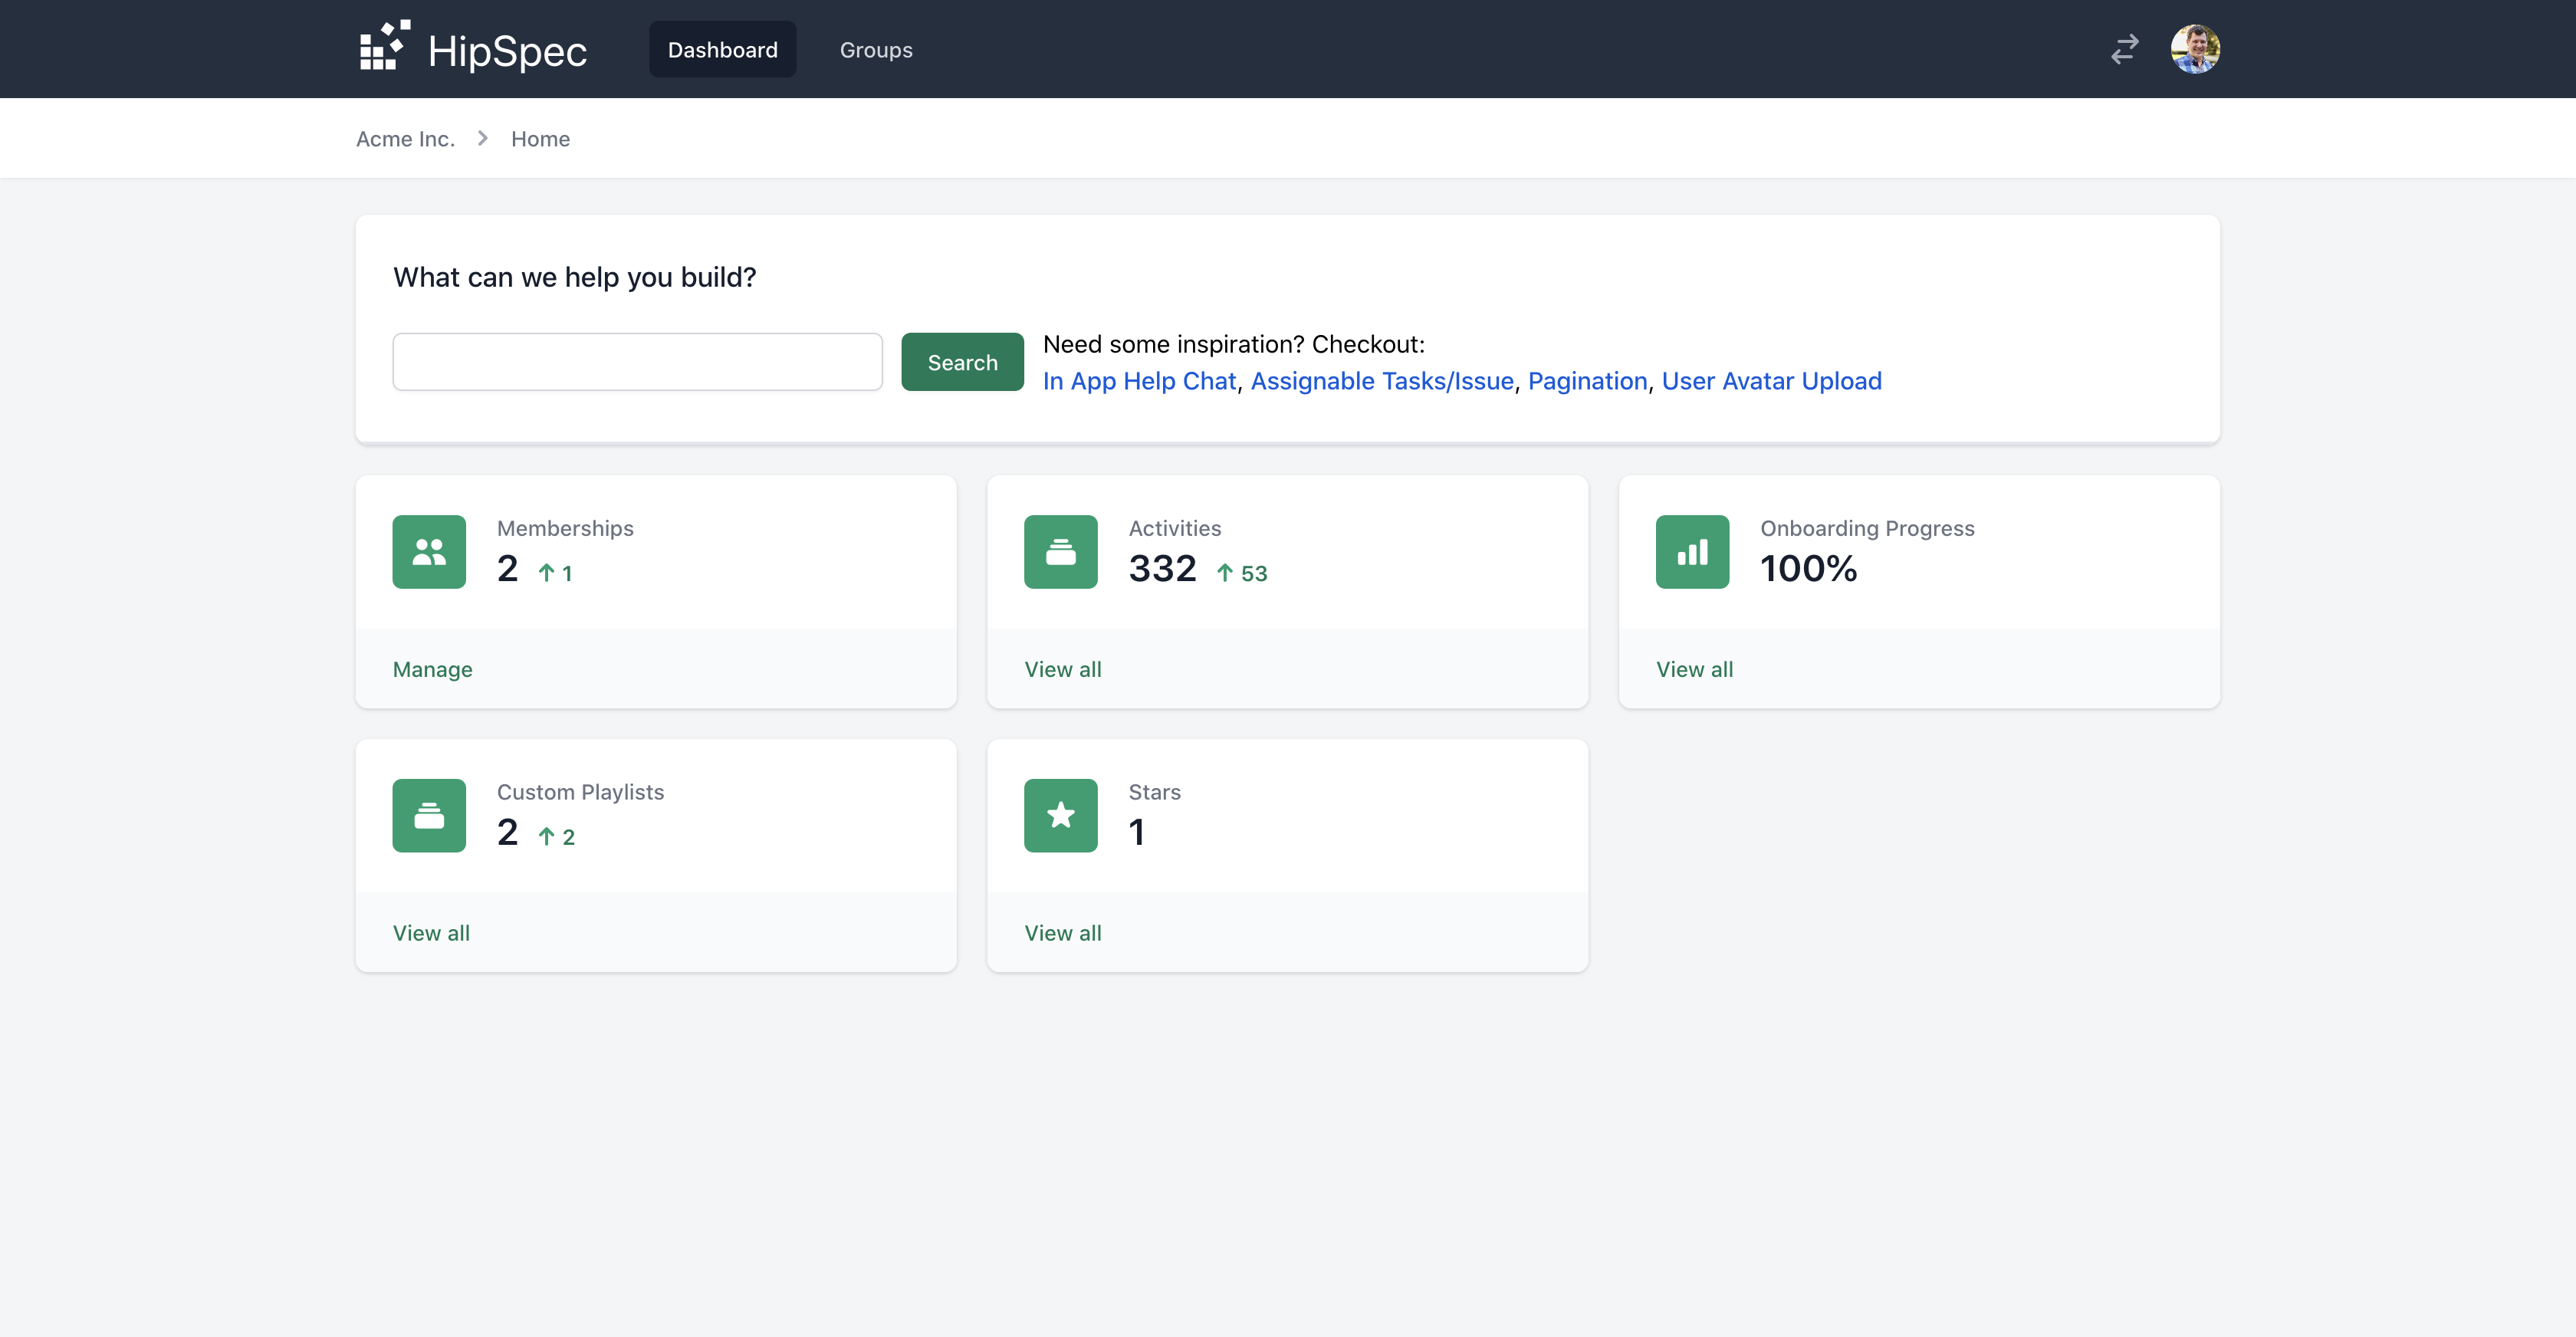Click the 'What can we help you build?' heading
The image size is (2576, 1337).
pos(574,277)
